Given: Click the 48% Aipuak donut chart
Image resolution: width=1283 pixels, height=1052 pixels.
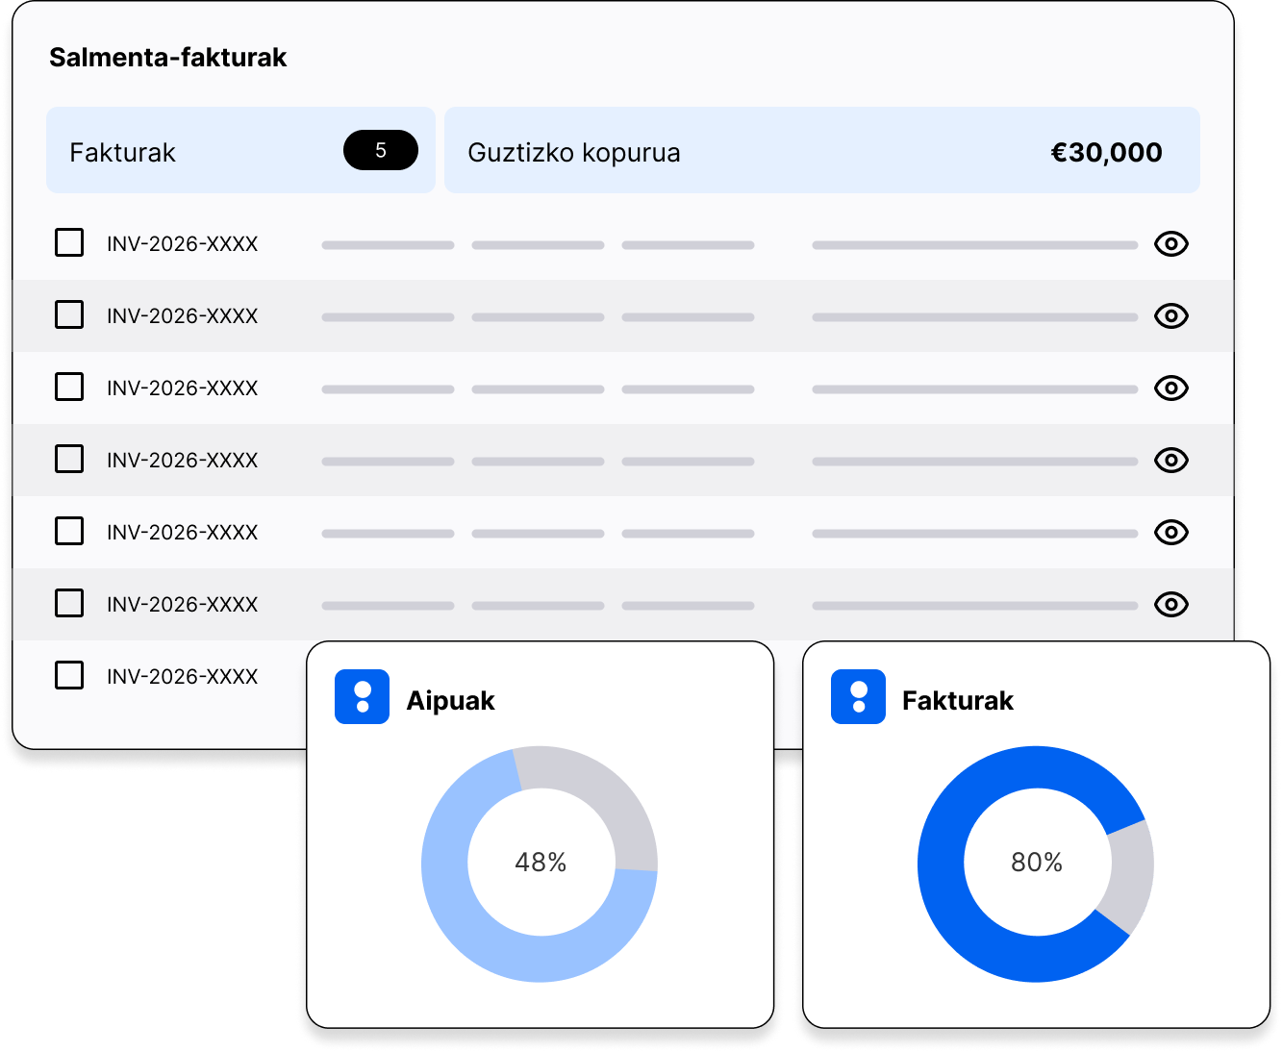Looking at the screenshot, I should [540, 864].
